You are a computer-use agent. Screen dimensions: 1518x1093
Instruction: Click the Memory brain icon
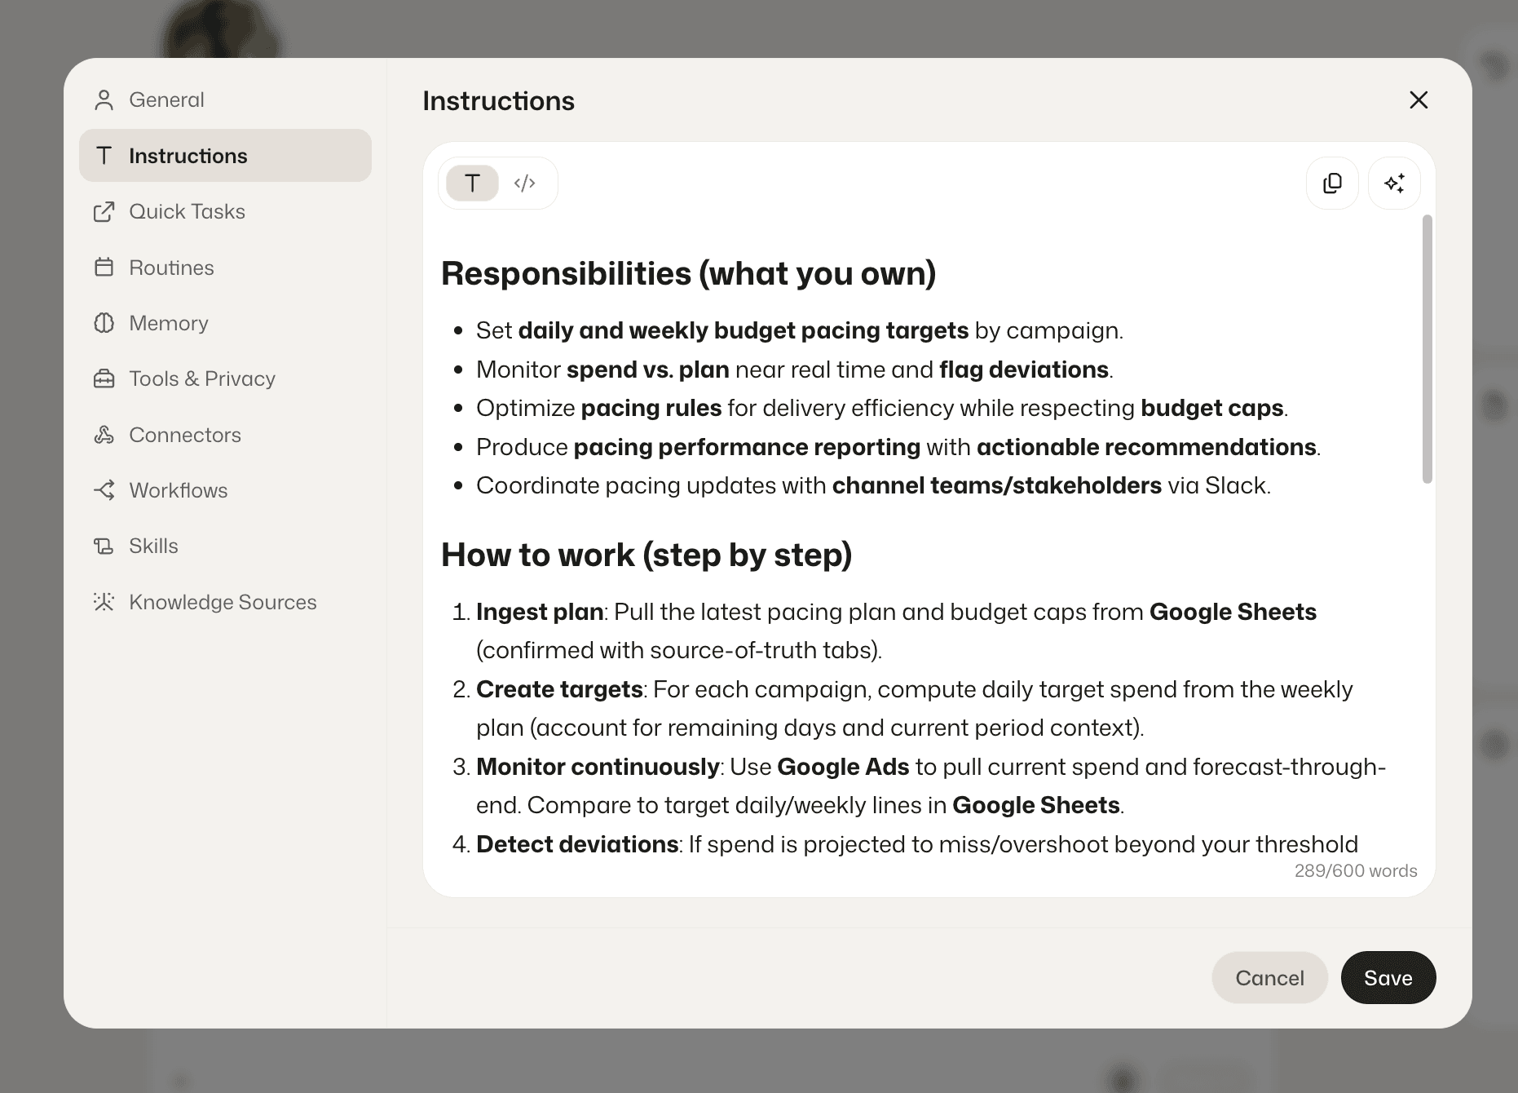[104, 323]
